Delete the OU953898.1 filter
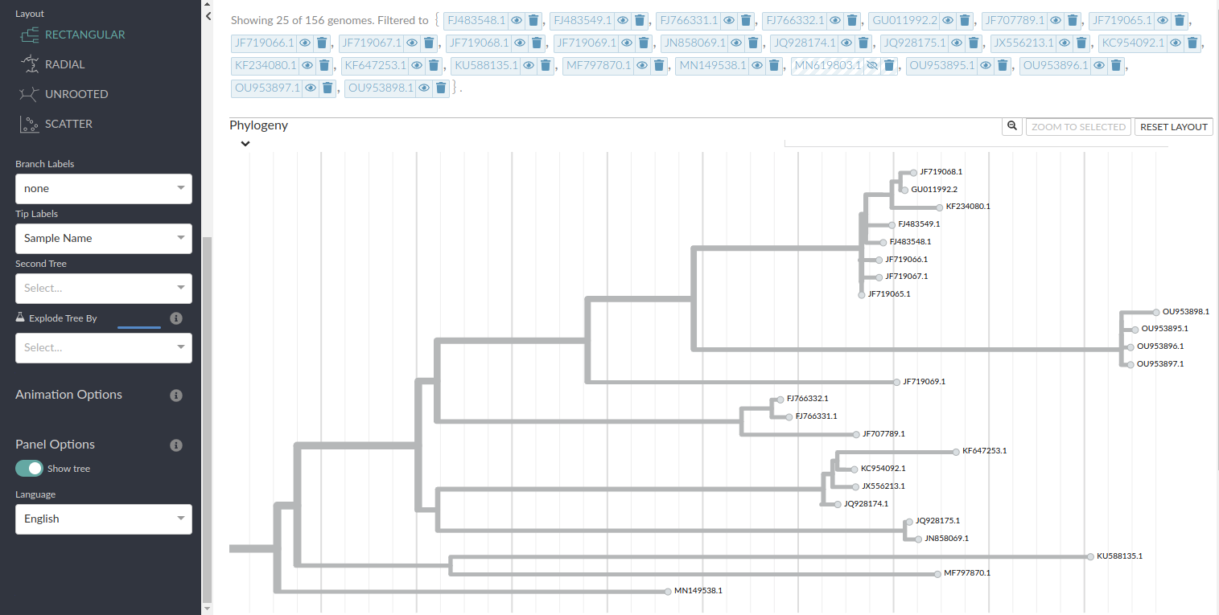 441,88
